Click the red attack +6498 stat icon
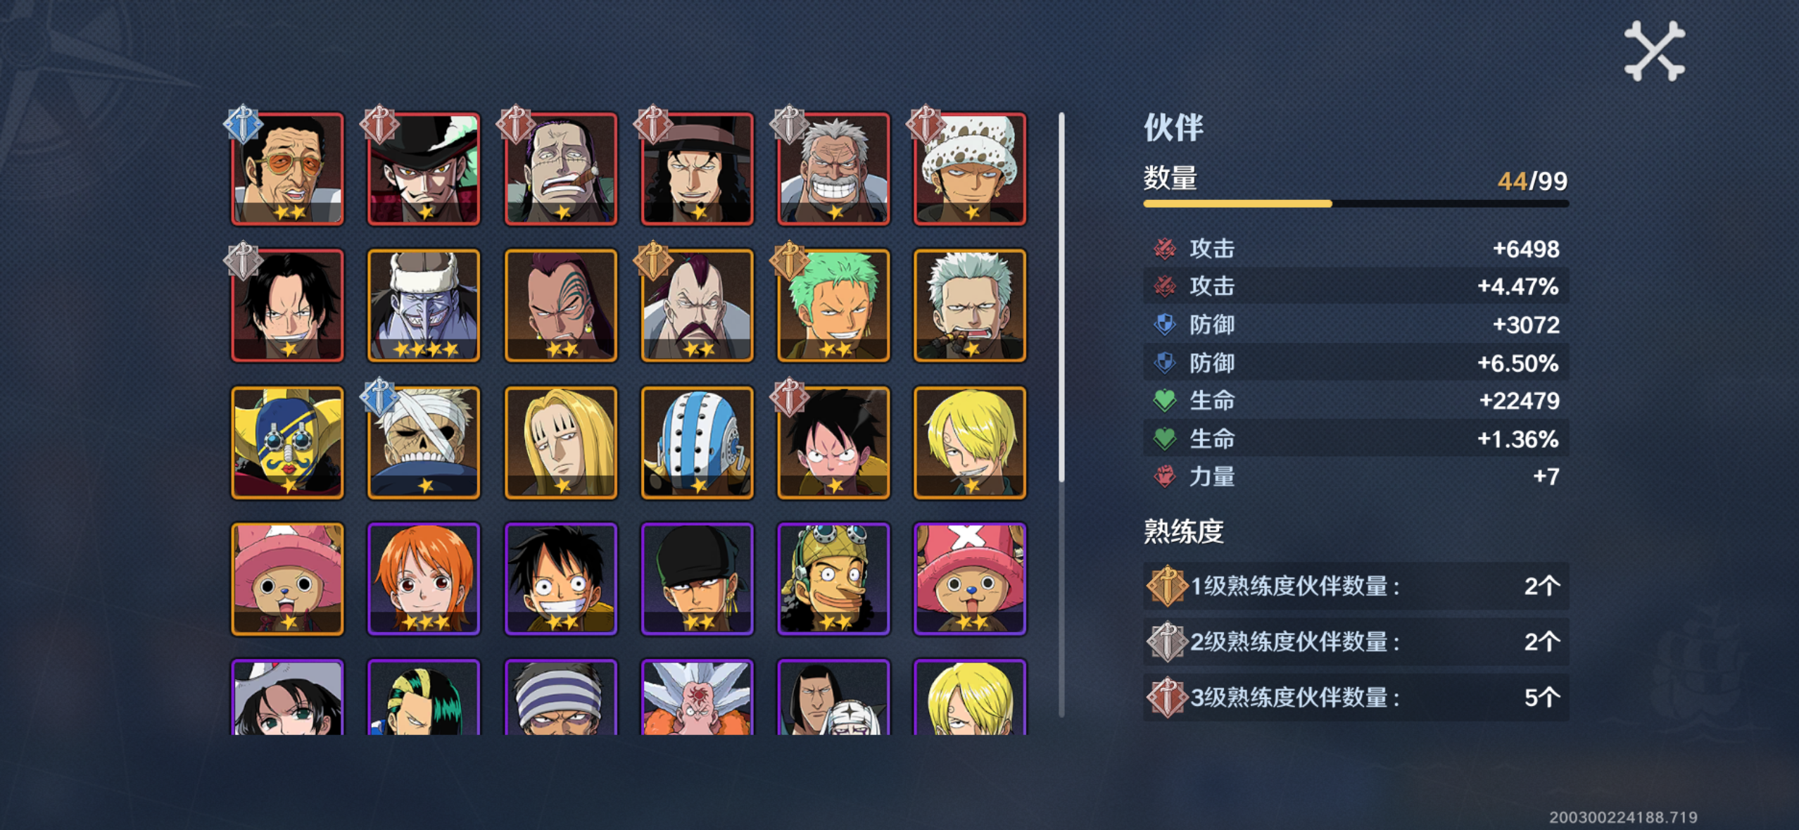Image resolution: width=1799 pixels, height=830 pixels. pyautogui.click(x=1165, y=249)
